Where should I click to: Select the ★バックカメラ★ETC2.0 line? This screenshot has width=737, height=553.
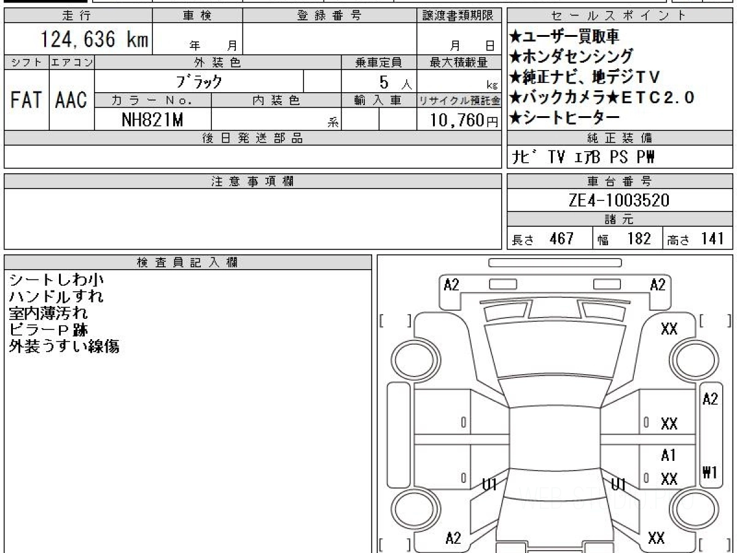602,96
